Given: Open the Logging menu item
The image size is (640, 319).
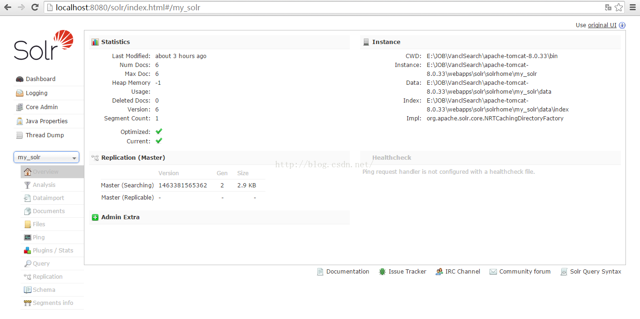Looking at the screenshot, I should [x=49, y=93].
